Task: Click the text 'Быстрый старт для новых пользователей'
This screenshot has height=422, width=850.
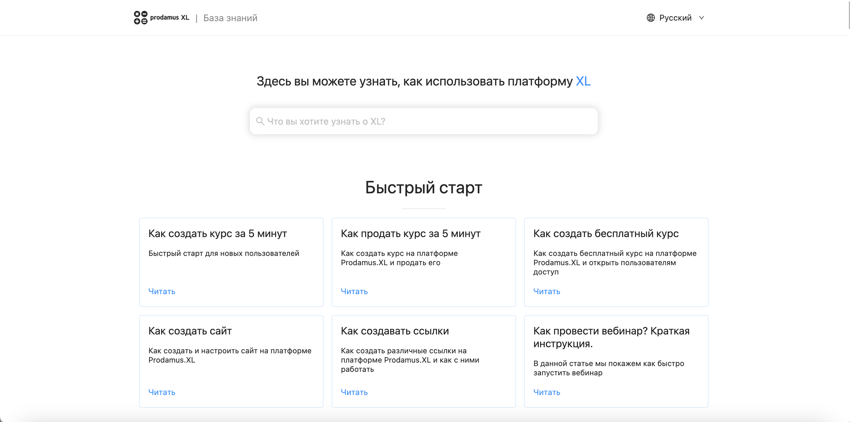Action: pos(224,253)
